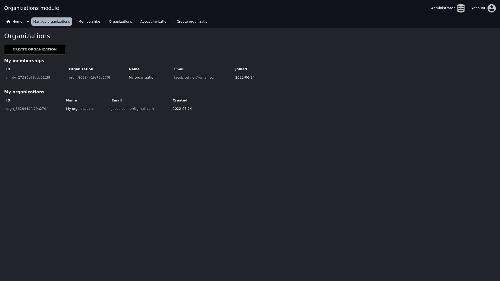Click the Account text label
This screenshot has height=281, width=500.
click(478, 8)
